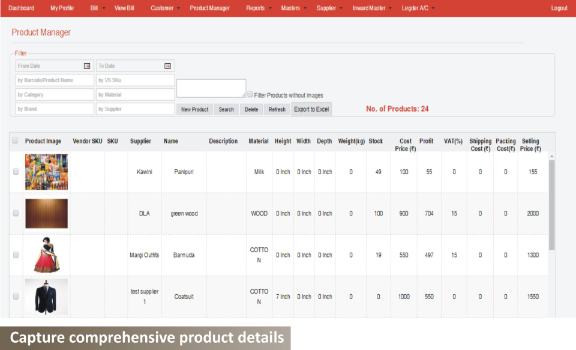Open the Masters dropdown

[291, 8]
